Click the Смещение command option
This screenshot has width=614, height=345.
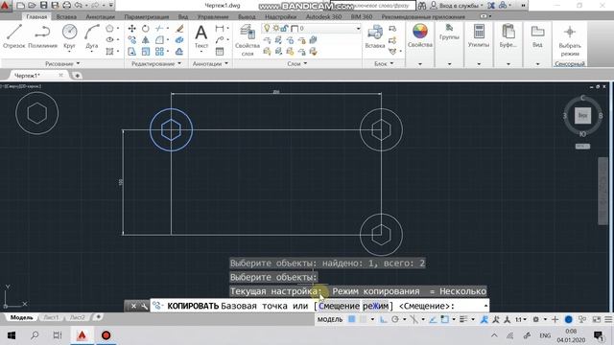(339, 306)
